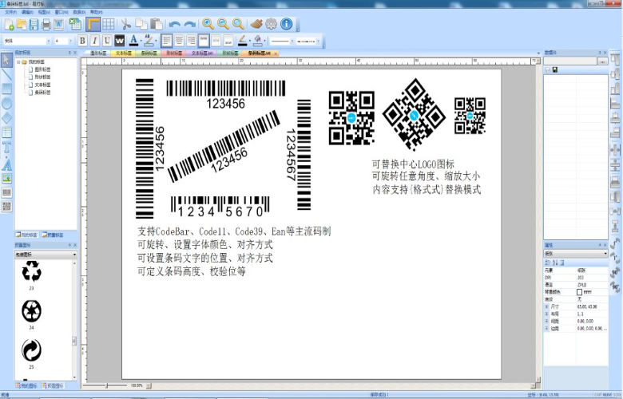Open the 文件 menu

10,12
